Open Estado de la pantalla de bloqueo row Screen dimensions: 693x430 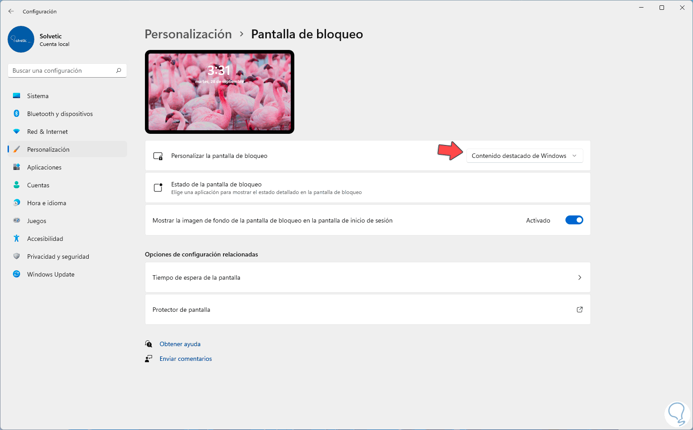click(x=368, y=188)
